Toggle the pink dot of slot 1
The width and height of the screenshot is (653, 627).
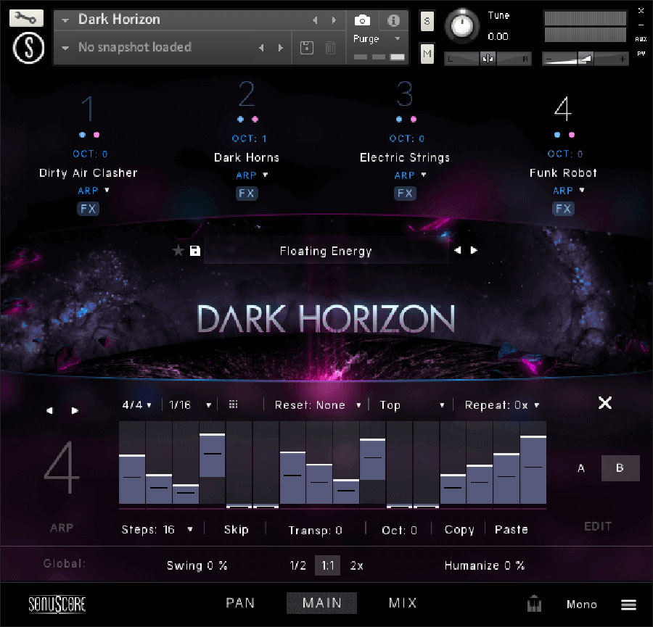(x=96, y=135)
